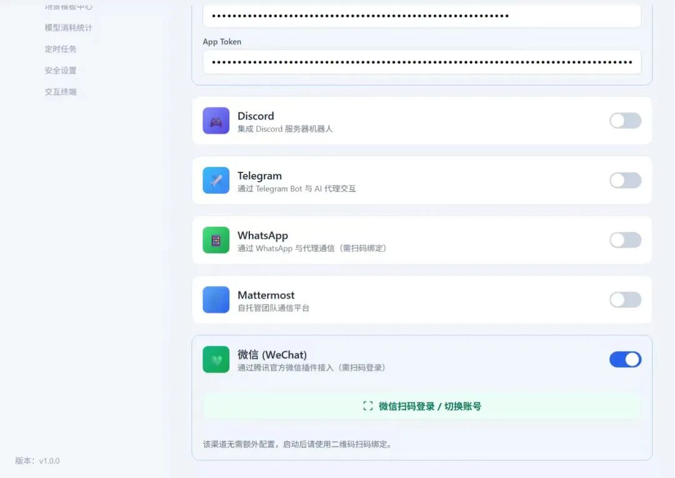Click the 自托管团队通信平台 description
Screen dimensions: 675x478
(273, 308)
